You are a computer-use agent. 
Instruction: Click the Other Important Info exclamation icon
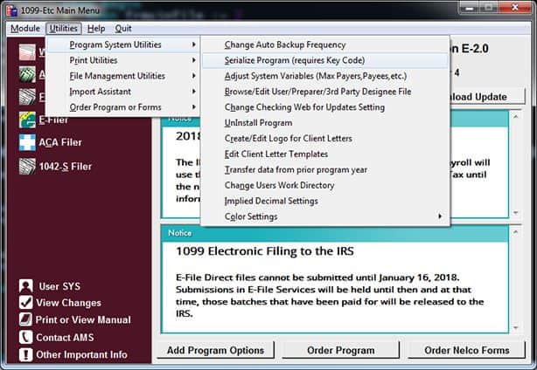coord(26,354)
